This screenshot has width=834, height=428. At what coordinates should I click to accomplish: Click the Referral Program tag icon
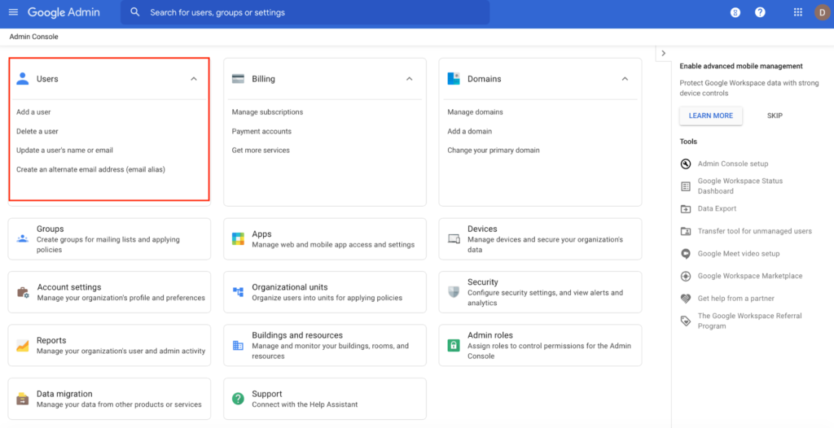(x=686, y=321)
